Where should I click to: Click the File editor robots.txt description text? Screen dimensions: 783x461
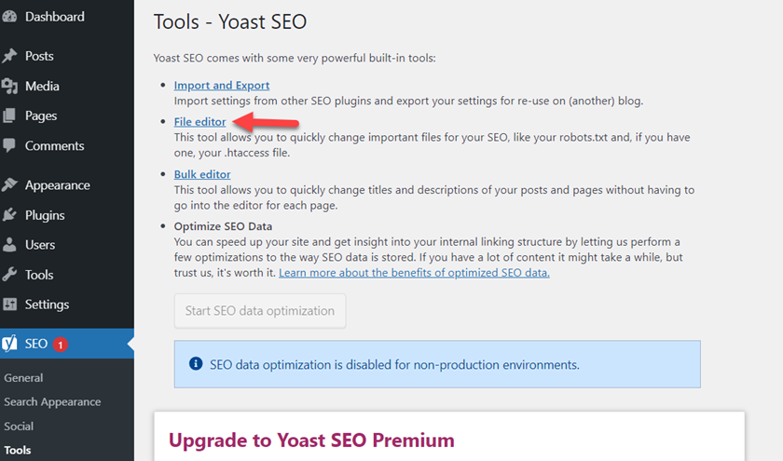(x=432, y=144)
